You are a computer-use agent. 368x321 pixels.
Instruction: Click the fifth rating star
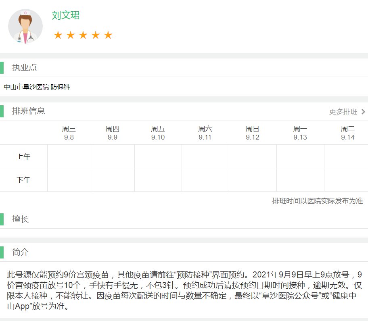pos(108,35)
